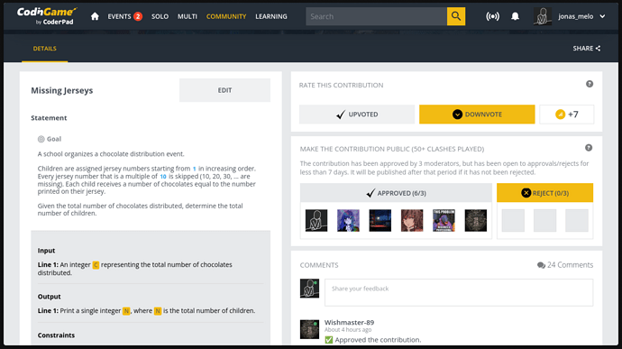Viewport: 622px width, 349px height.
Task: Open MULTI menu
Action: pos(188,16)
